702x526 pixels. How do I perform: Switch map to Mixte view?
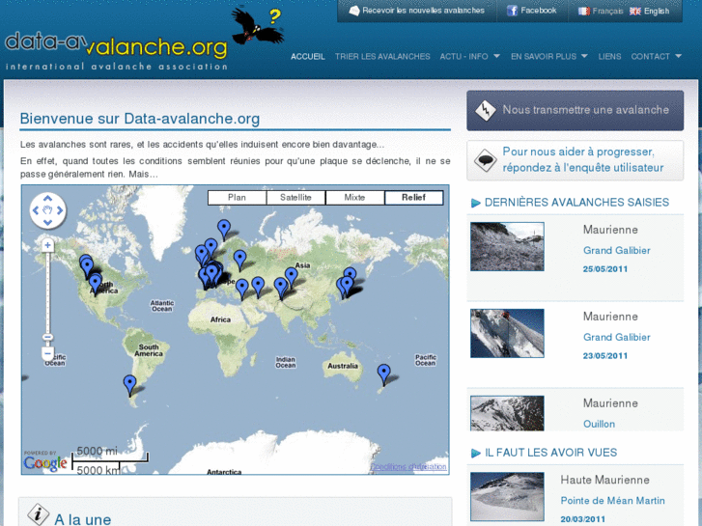click(x=354, y=198)
